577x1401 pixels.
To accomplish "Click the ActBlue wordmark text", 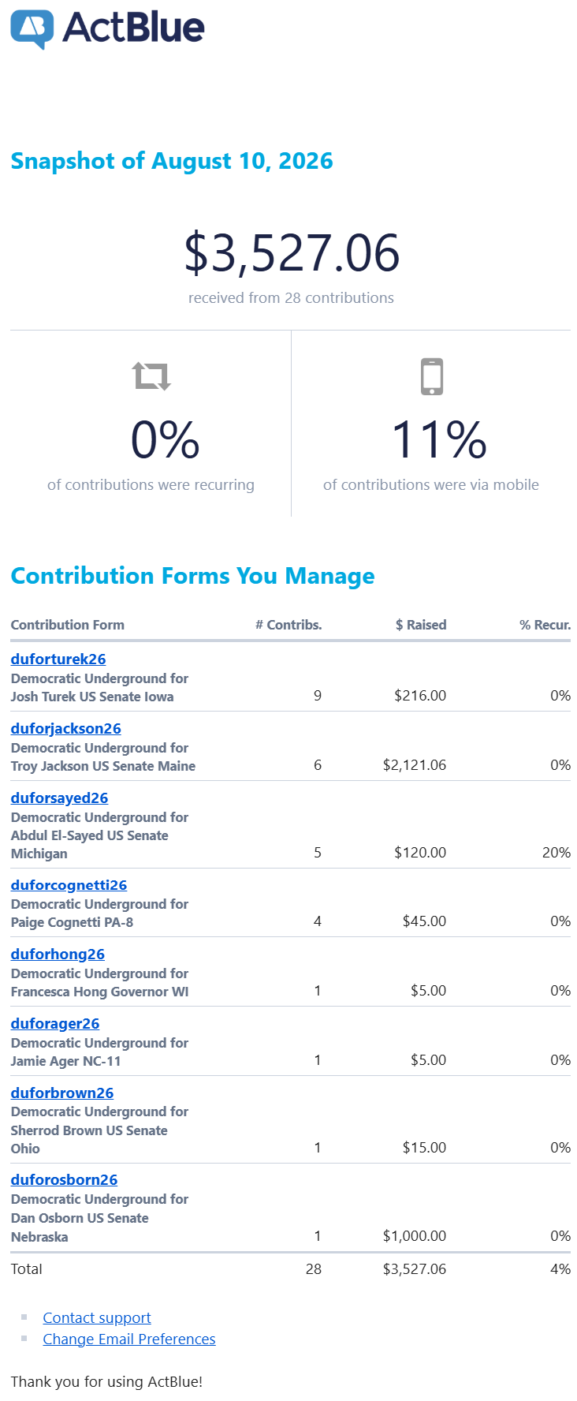I will tap(134, 28).
